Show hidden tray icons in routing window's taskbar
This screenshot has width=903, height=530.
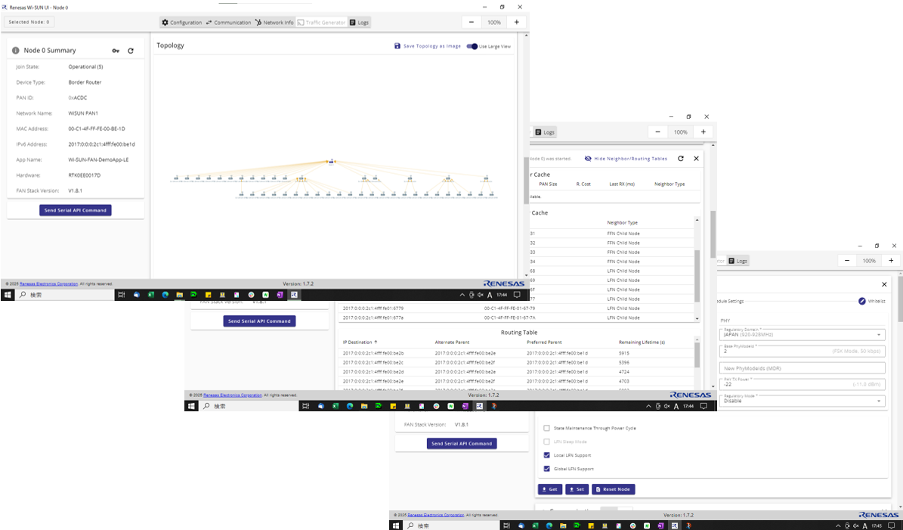pyautogui.click(x=649, y=406)
